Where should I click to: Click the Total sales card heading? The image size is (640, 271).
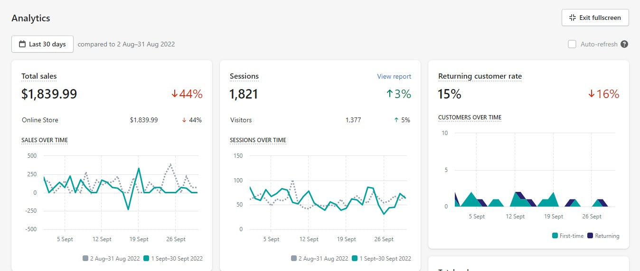(39, 76)
